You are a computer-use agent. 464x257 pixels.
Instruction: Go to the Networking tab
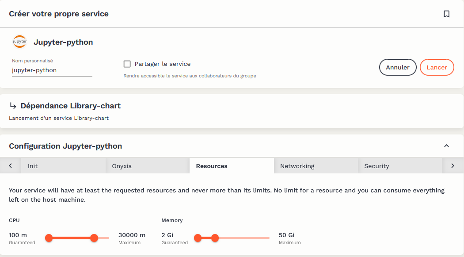[297, 166]
